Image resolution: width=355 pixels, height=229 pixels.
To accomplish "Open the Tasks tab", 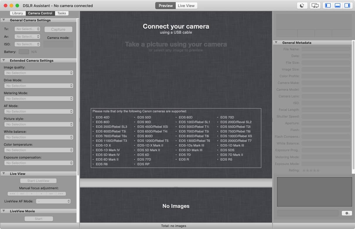I will pyautogui.click(x=62, y=13).
